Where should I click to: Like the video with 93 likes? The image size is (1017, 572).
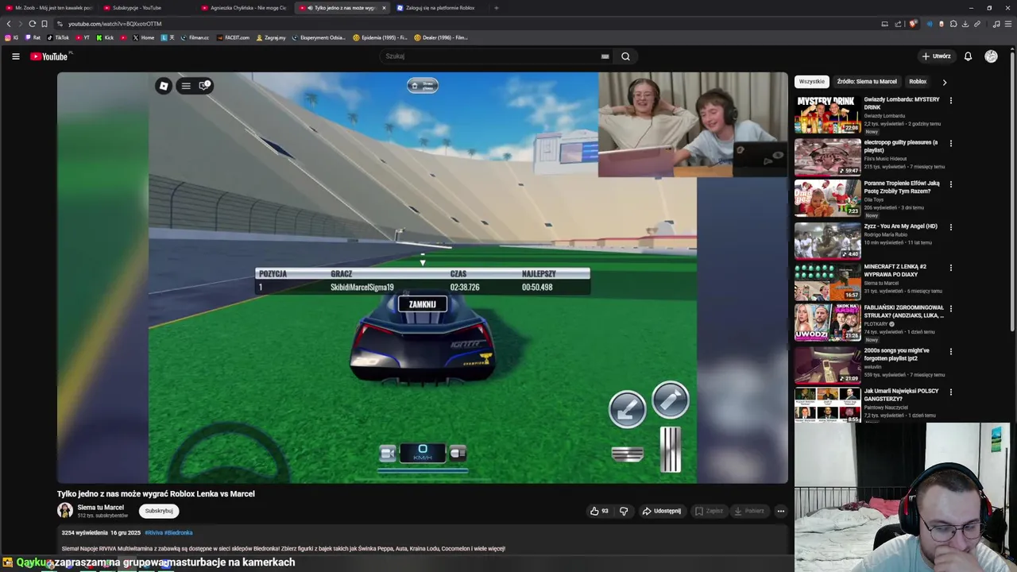click(599, 511)
